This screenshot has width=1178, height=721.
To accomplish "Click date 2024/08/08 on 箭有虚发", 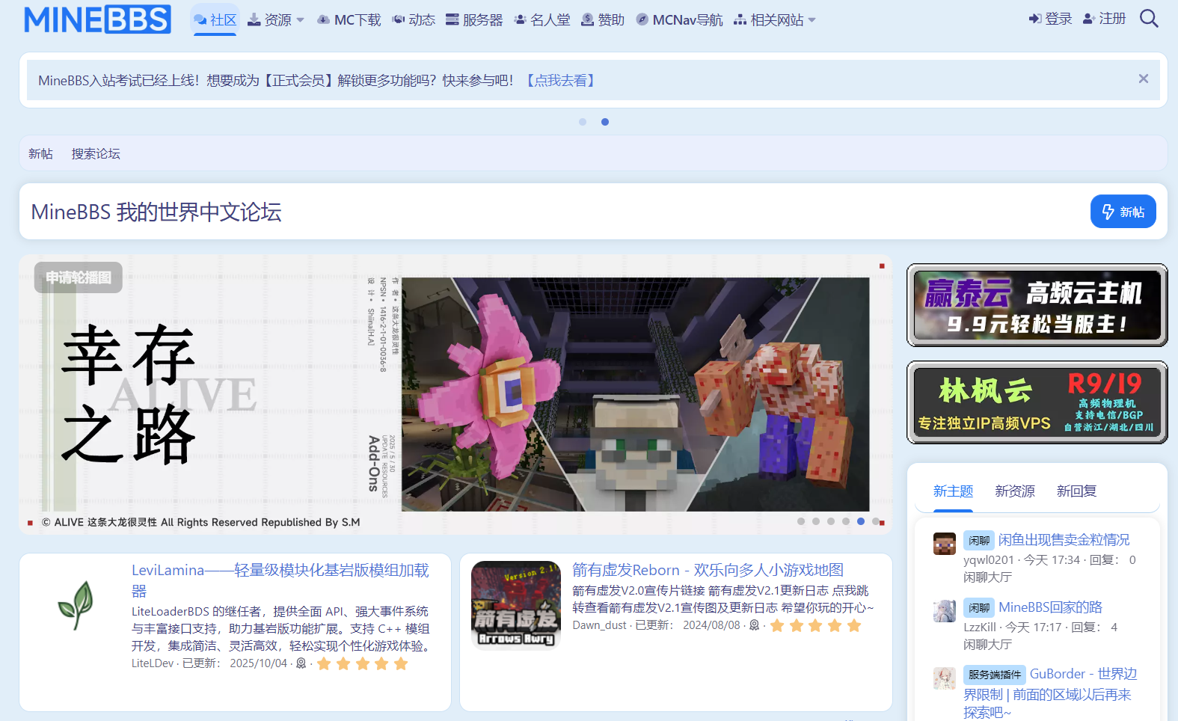I will tap(711, 625).
